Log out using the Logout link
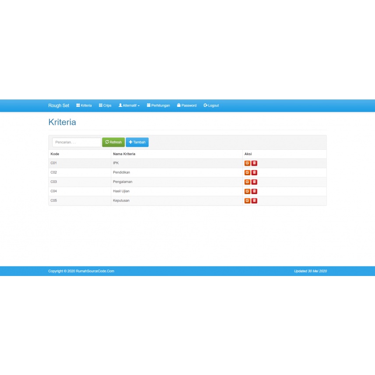Viewport: 375px width, 375px height. click(x=211, y=106)
